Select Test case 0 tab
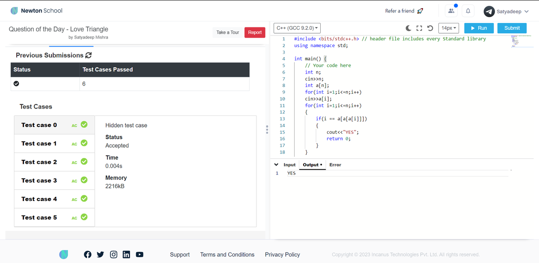The height and width of the screenshot is (263, 539). pyautogui.click(x=55, y=125)
